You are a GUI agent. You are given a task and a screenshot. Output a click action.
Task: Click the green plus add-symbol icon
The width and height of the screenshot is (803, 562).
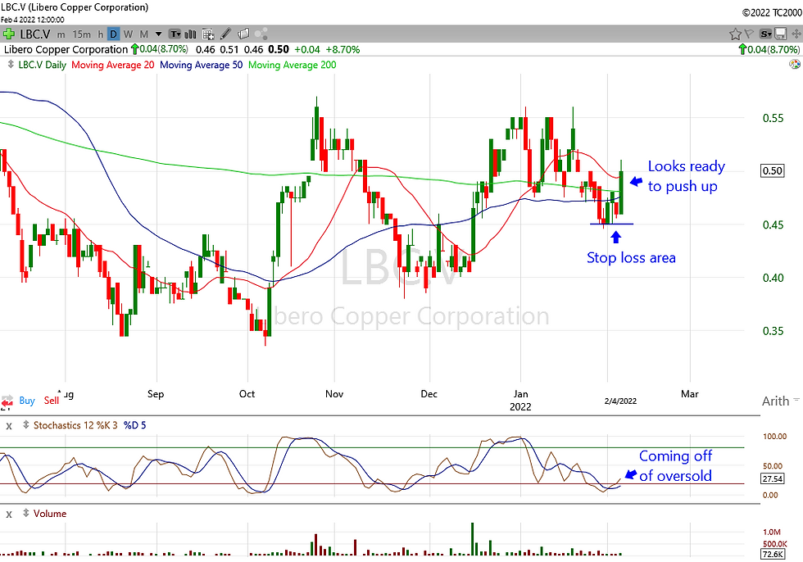click(8, 34)
